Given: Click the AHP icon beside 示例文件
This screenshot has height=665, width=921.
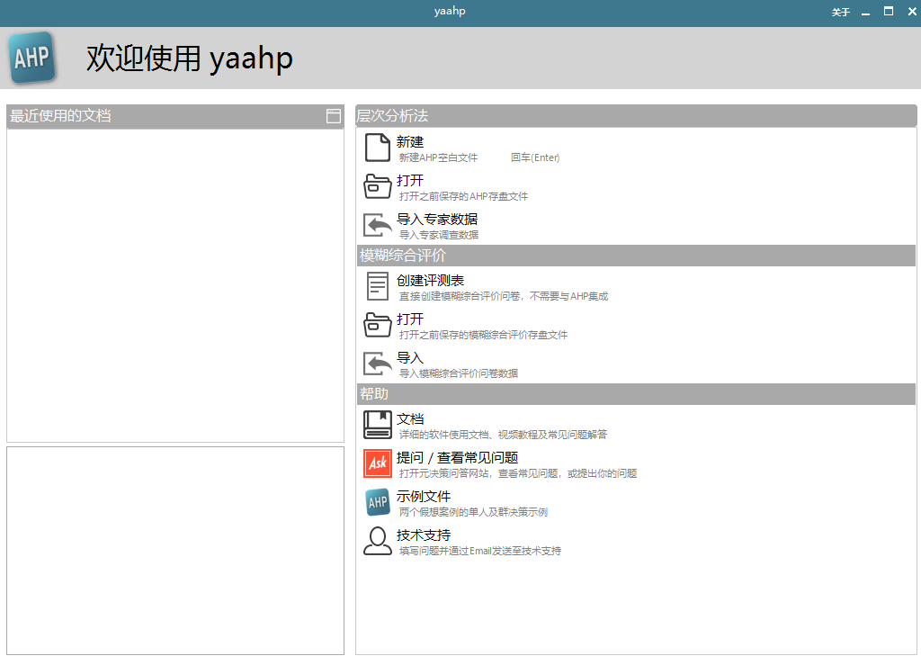Looking at the screenshot, I should [x=377, y=502].
